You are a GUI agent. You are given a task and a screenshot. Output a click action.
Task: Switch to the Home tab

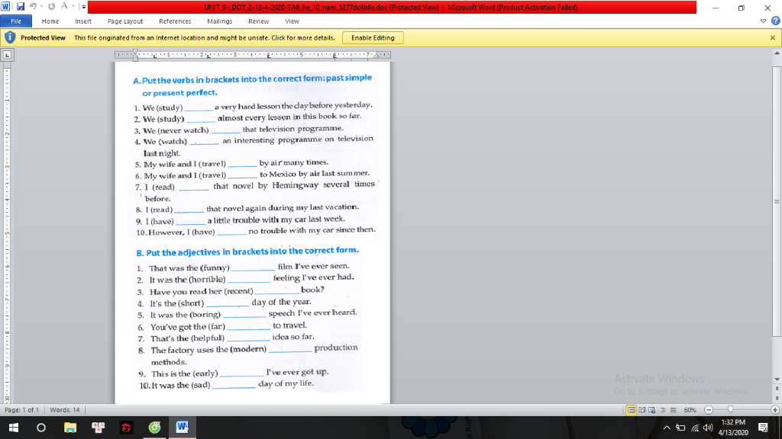[x=50, y=21]
